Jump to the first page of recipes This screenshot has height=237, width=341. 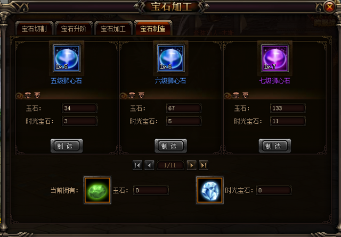click(x=137, y=165)
